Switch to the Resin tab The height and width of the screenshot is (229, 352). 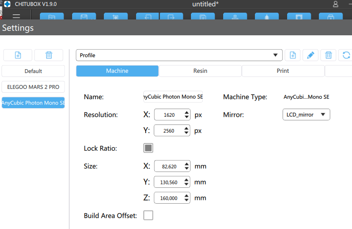200,71
